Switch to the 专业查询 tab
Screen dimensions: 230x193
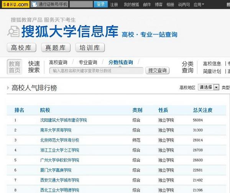88,63
